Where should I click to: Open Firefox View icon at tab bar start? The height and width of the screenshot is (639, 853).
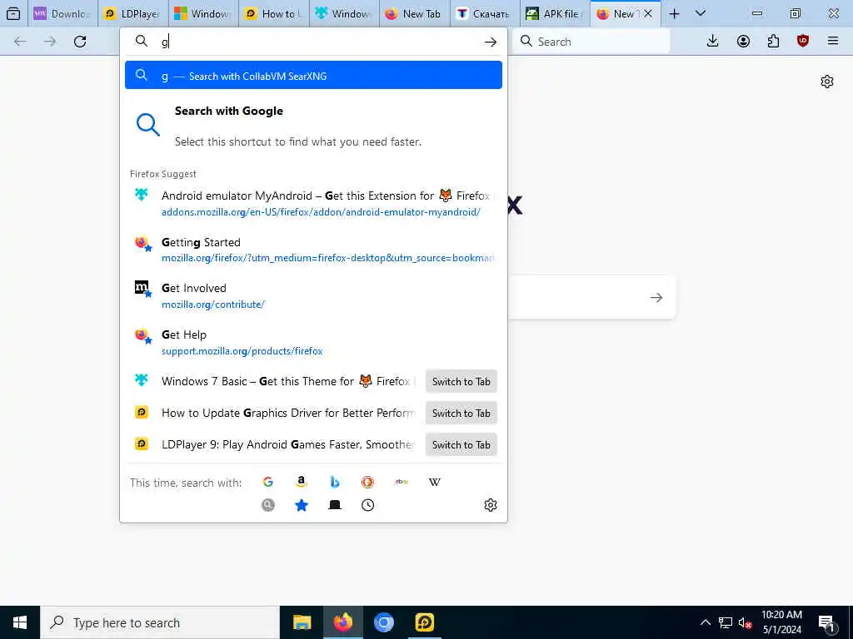[13, 13]
